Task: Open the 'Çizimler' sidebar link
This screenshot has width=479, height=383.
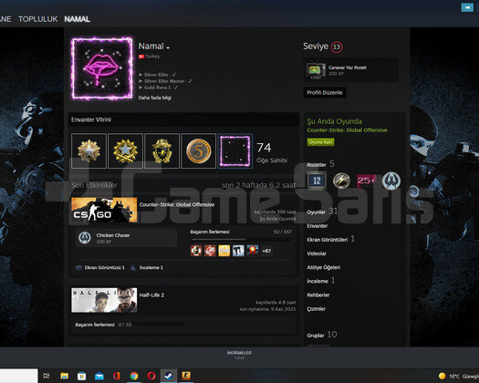Action: 317,309
